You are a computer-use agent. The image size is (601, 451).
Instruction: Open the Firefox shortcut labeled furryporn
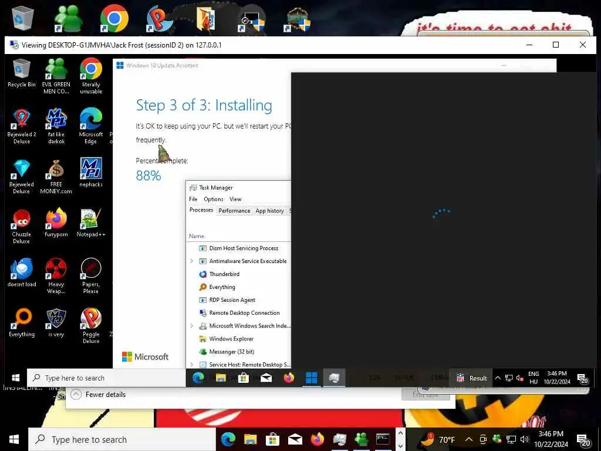coord(56,223)
